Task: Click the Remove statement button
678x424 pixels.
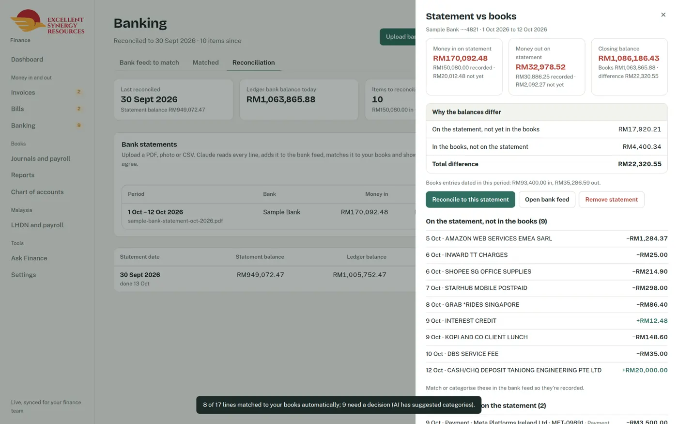Action: tap(611, 200)
